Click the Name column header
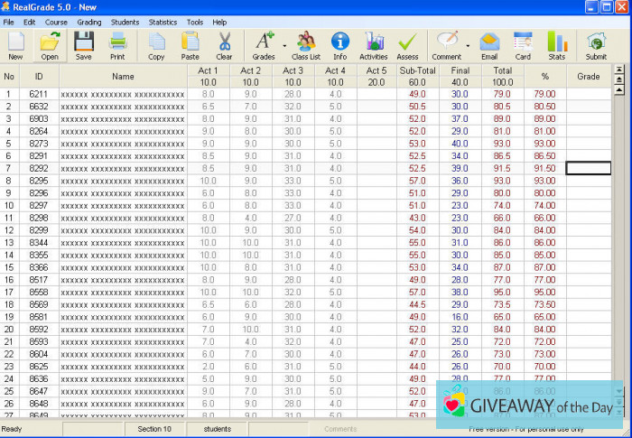This screenshot has height=438, width=632. [123, 76]
